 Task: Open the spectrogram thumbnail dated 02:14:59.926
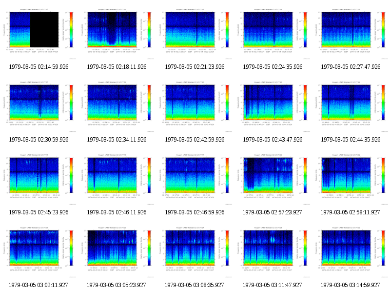point(39,34)
